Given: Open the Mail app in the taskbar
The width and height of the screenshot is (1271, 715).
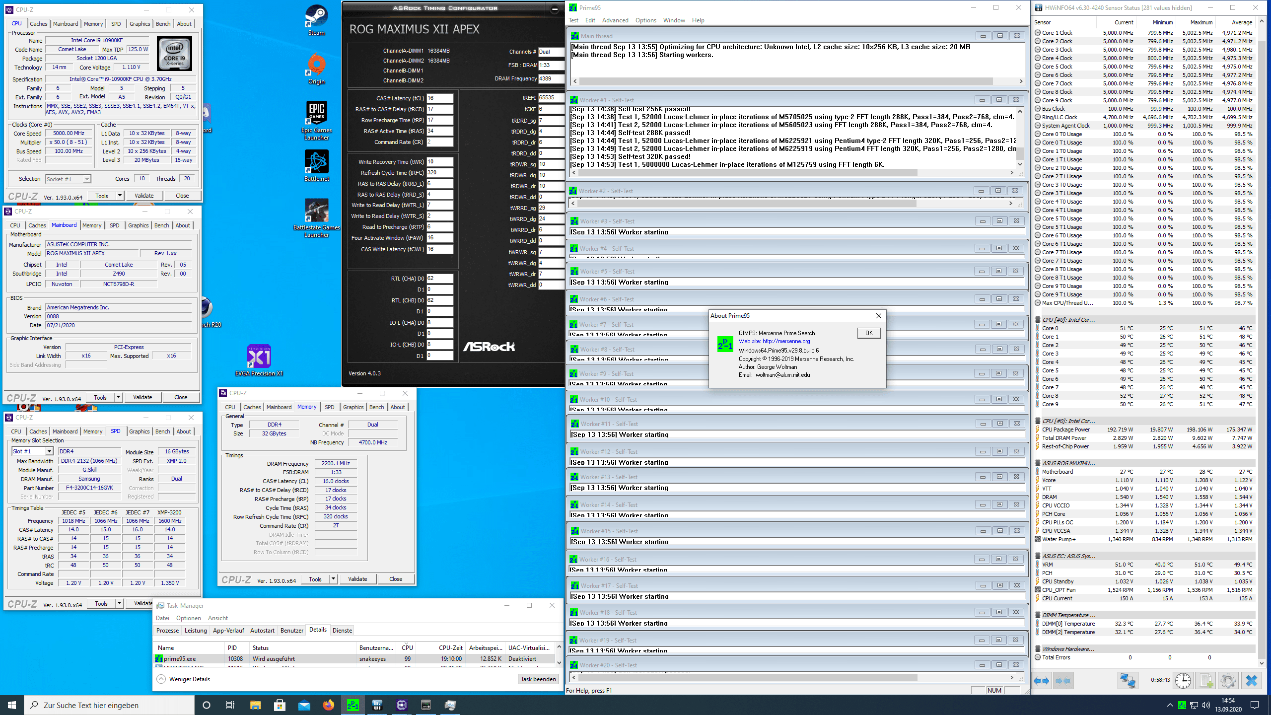Looking at the screenshot, I should click(x=304, y=705).
